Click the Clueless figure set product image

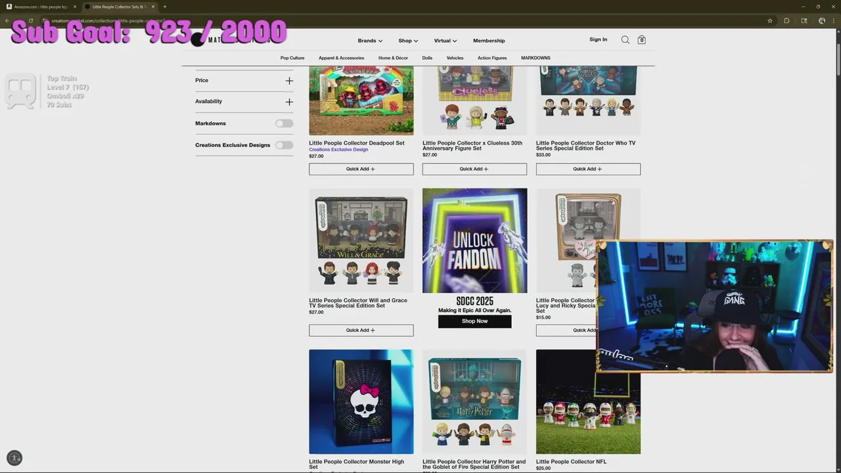coord(474,101)
